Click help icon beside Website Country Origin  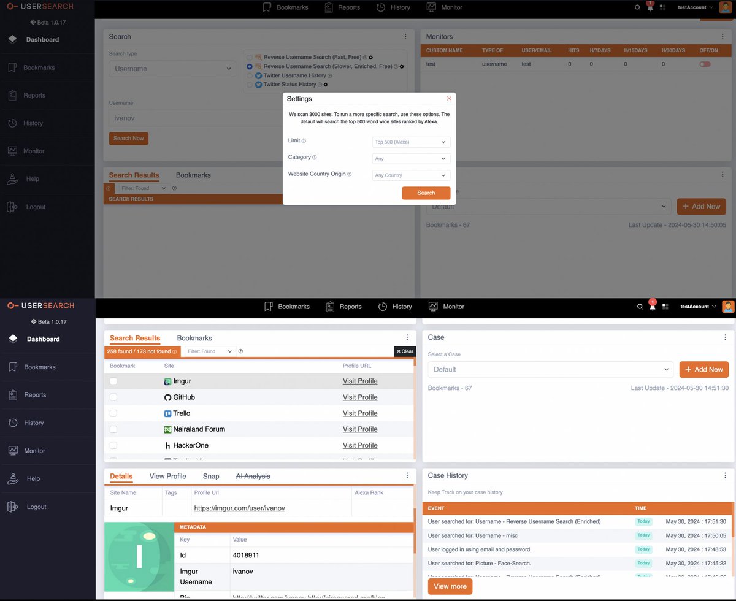(x=350, y=174)
